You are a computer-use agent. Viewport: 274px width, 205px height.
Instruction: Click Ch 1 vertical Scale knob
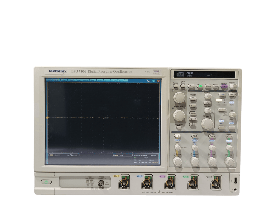coord(177,161)
